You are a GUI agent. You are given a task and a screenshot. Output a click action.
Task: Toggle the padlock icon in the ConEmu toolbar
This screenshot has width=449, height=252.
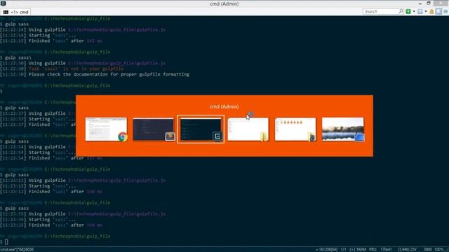pyautogui.click(x=432, y=11)
